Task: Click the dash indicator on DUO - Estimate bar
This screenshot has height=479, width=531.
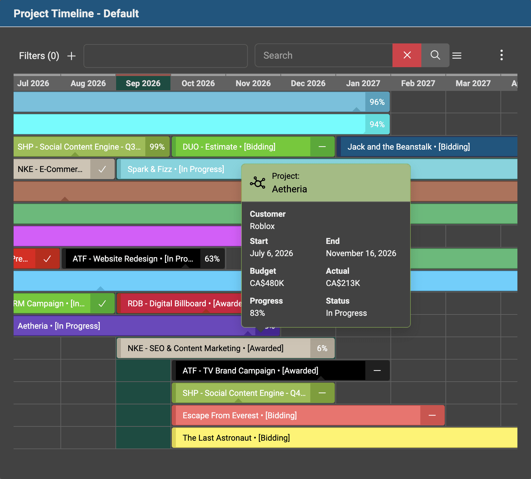Action: point(322,147)
